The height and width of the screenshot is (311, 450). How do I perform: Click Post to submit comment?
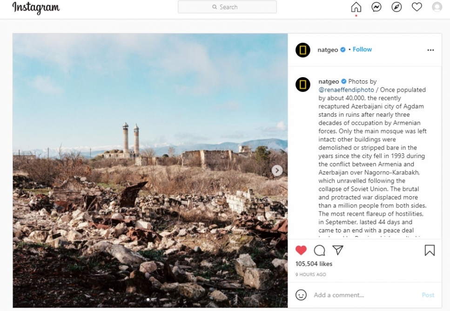tap(428, 295)
